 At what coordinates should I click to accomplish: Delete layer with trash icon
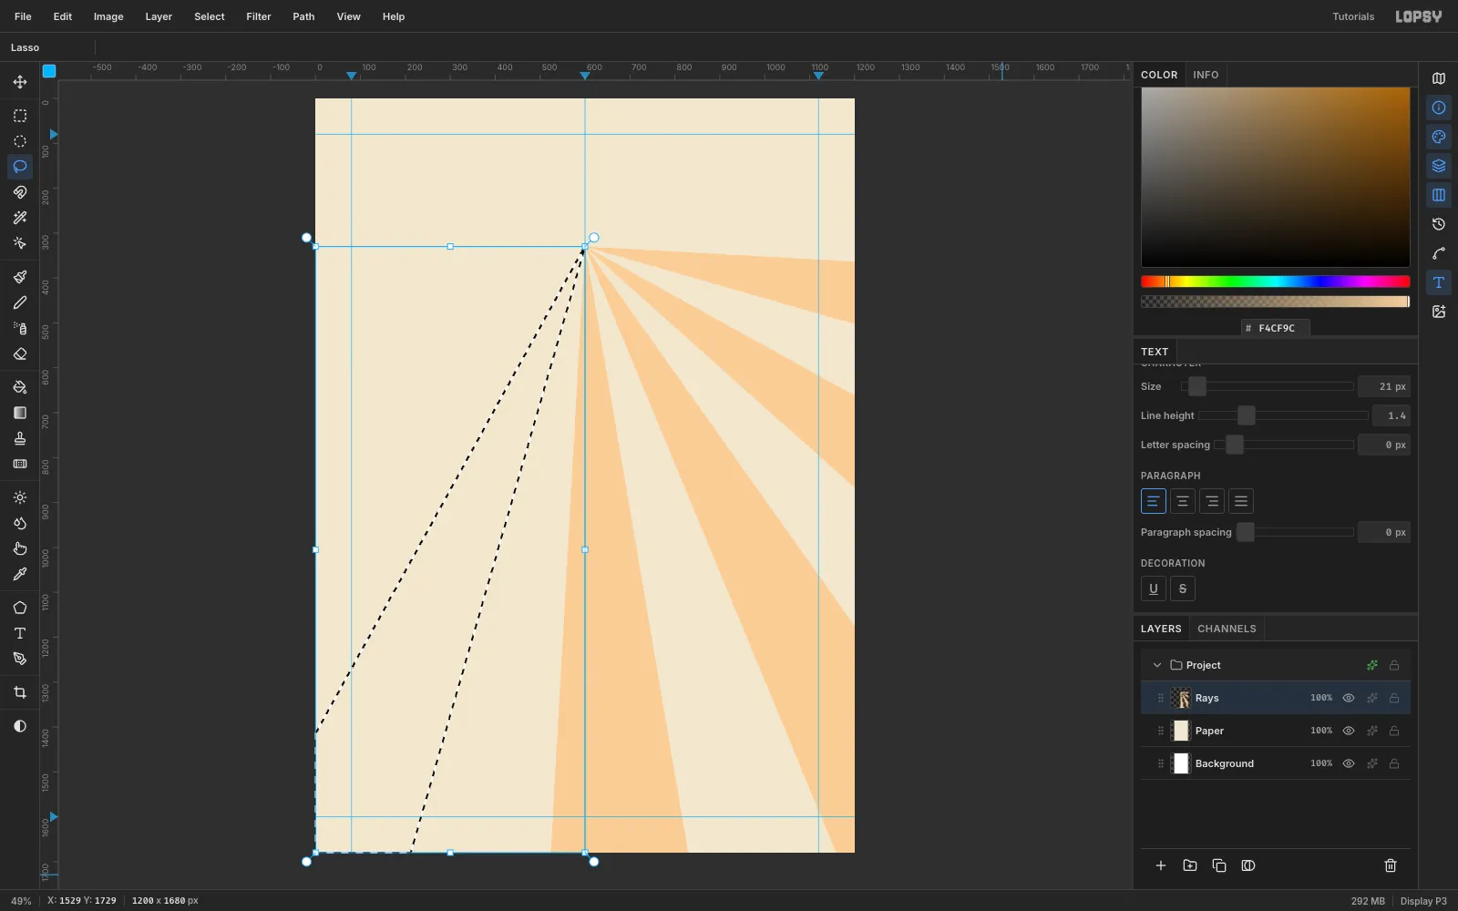pos(1391,865)
